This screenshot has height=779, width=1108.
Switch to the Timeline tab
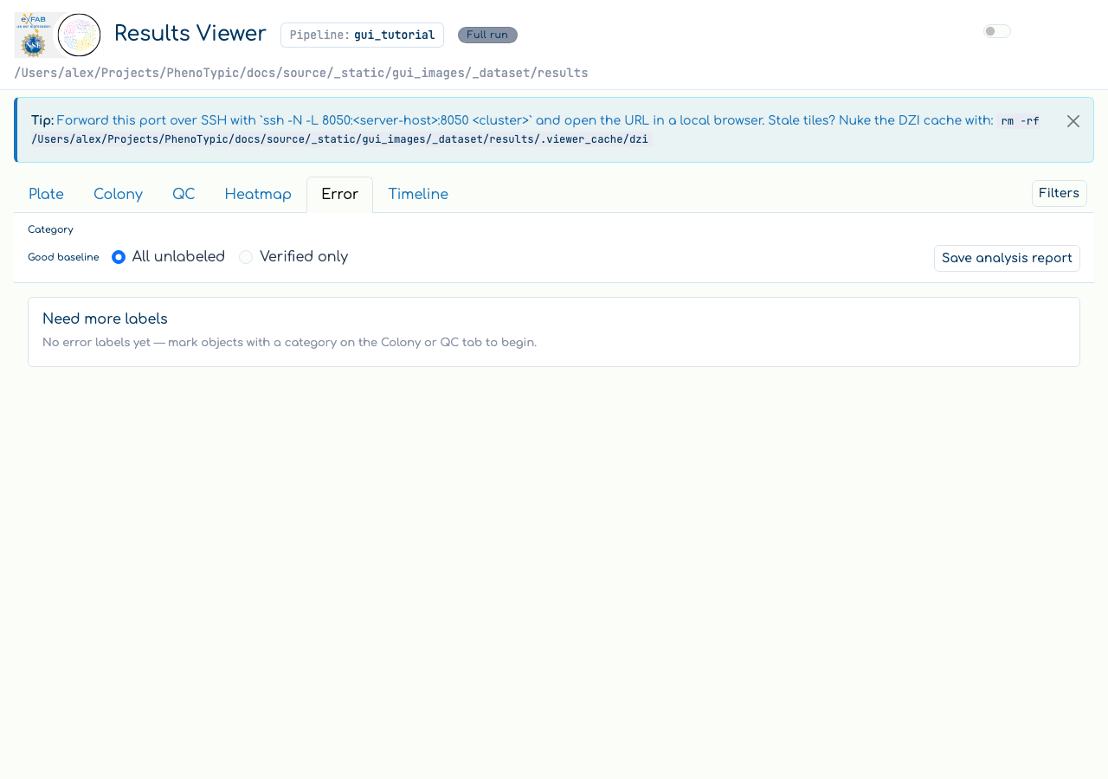tap(418, 195)
